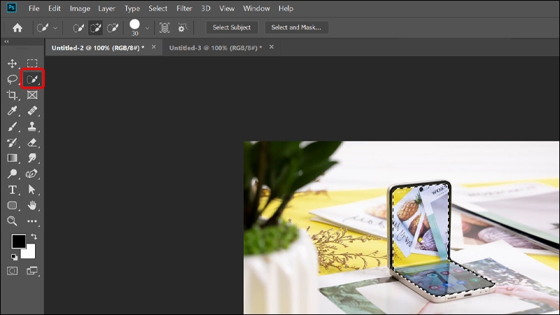
Task: Choose Subtract from Selection mode
Action: (113, 27)
